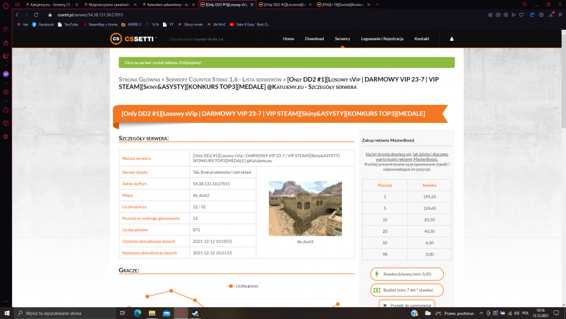
Task: Click the CSSETTI logo
Action: click(134, 39)
